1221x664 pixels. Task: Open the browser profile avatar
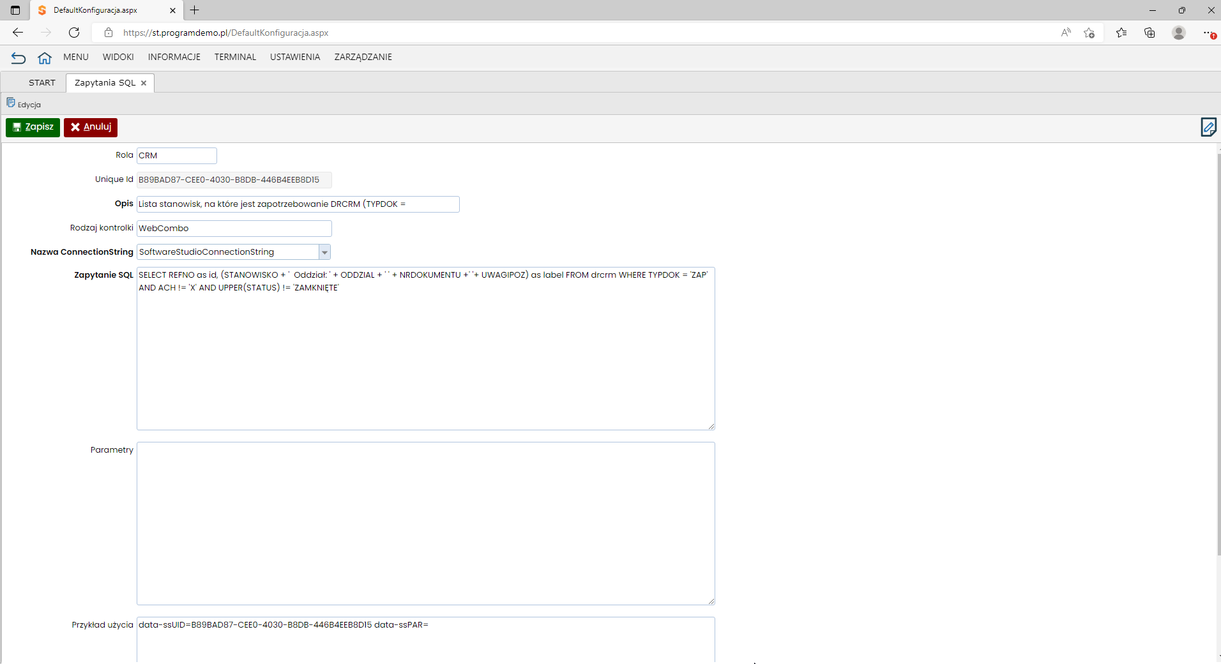pyautogui.click(x=1179, y=33)
